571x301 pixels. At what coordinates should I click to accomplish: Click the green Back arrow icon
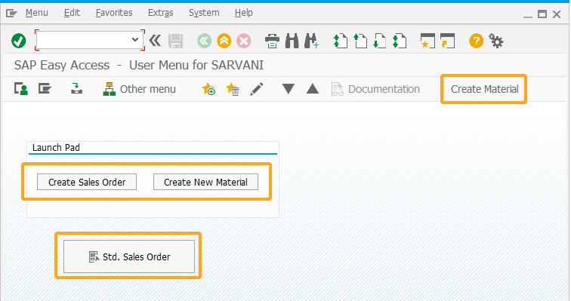(x=204, y=41)
